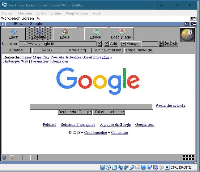200x172 pixels.
Task: Click the greyed Search button
Action: (x=171, y=44)
